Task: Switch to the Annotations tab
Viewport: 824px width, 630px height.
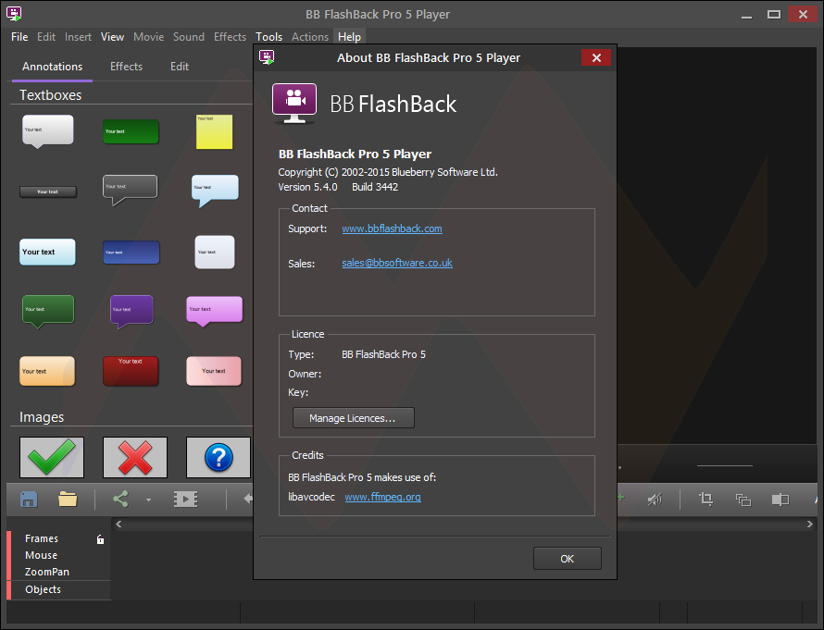Action: (53, 67)
